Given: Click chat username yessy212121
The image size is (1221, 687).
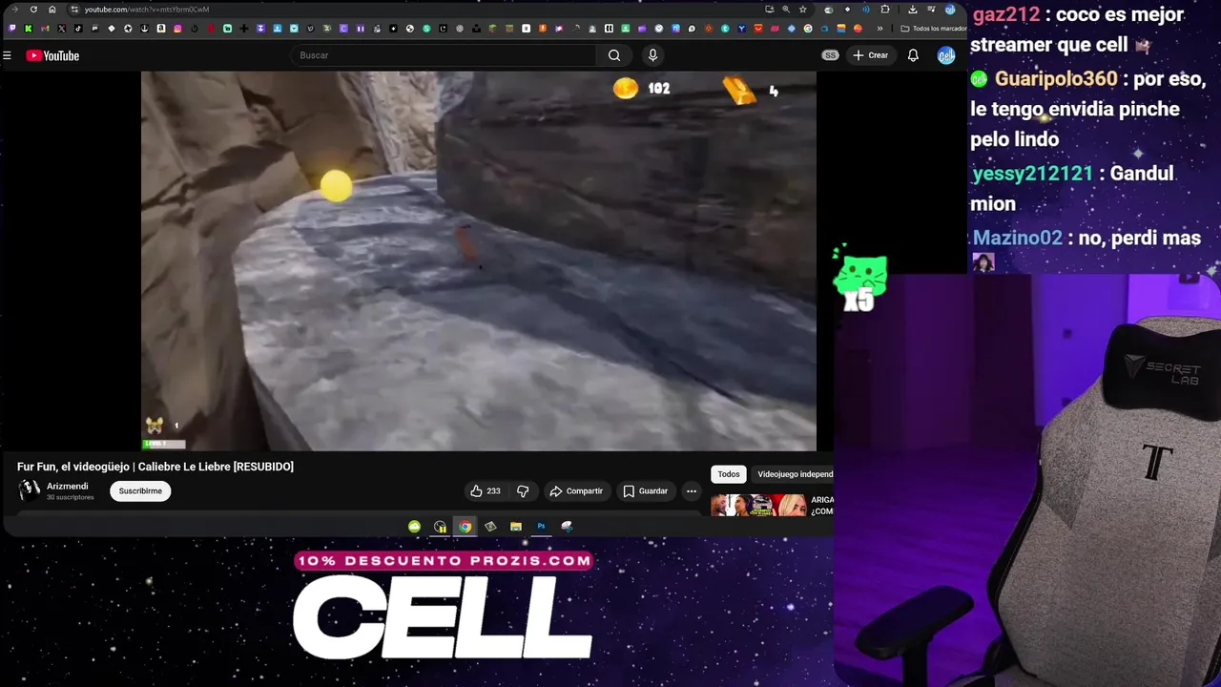Looking at the screenshot, I should pyautogui.click(x=1032, y=174).
